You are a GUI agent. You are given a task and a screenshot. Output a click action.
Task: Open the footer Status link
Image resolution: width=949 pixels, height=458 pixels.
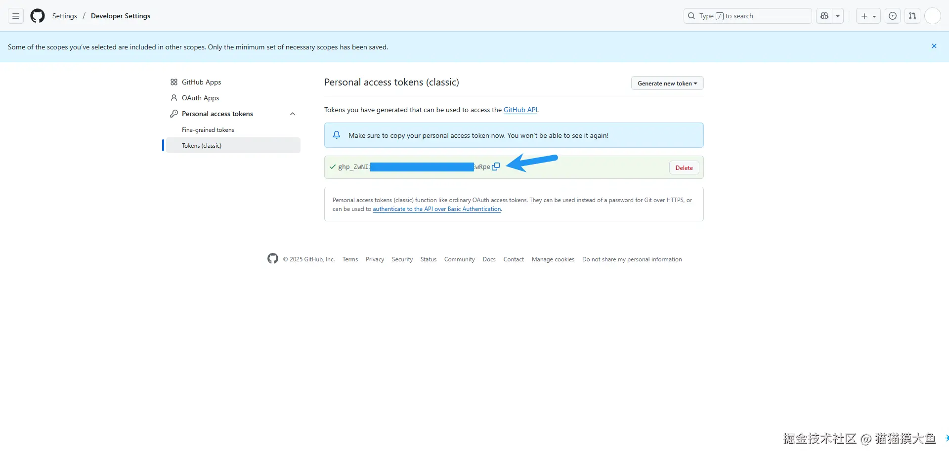click(429, 259)
